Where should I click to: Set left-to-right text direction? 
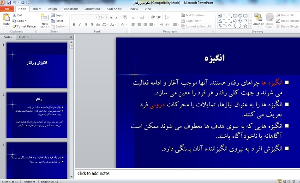click(x=161, y=24)
